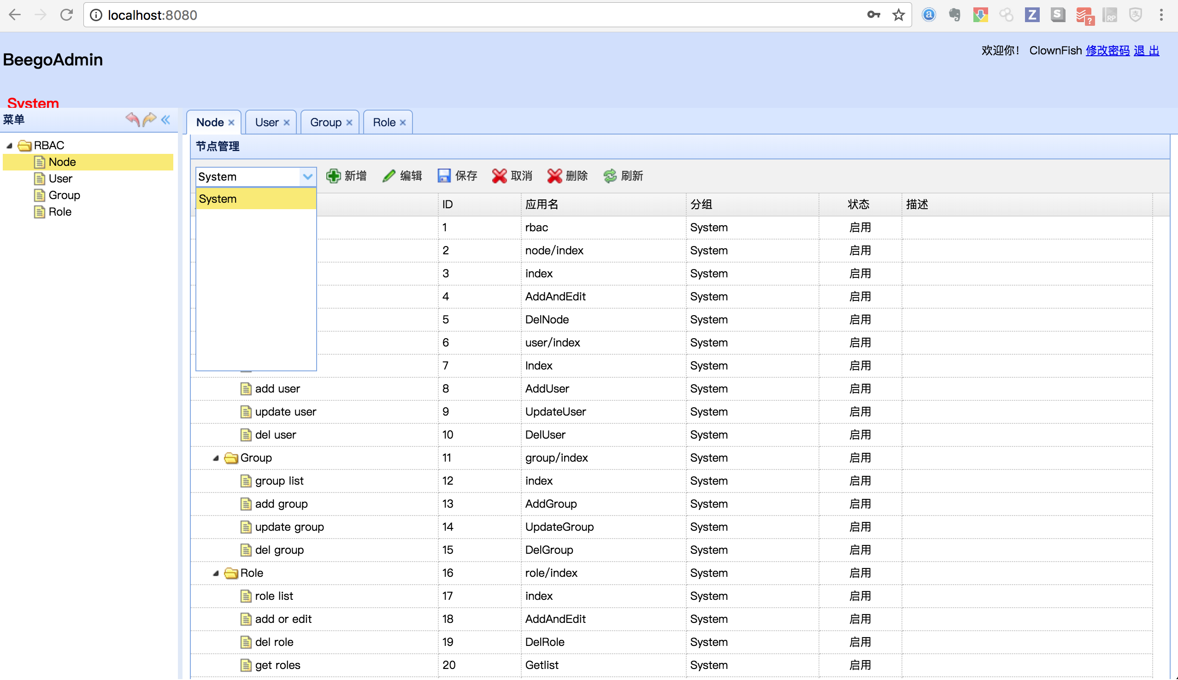Click the 修改密码 link

1107,50
